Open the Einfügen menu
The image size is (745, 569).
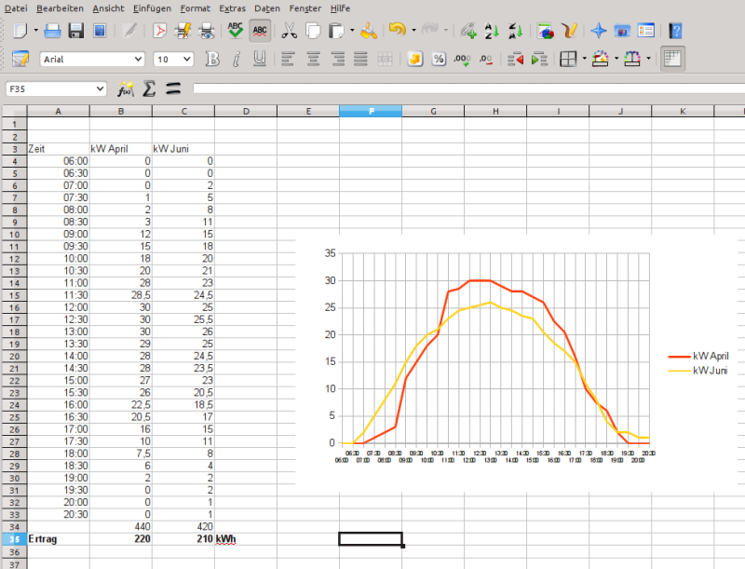tap(151, 7)
